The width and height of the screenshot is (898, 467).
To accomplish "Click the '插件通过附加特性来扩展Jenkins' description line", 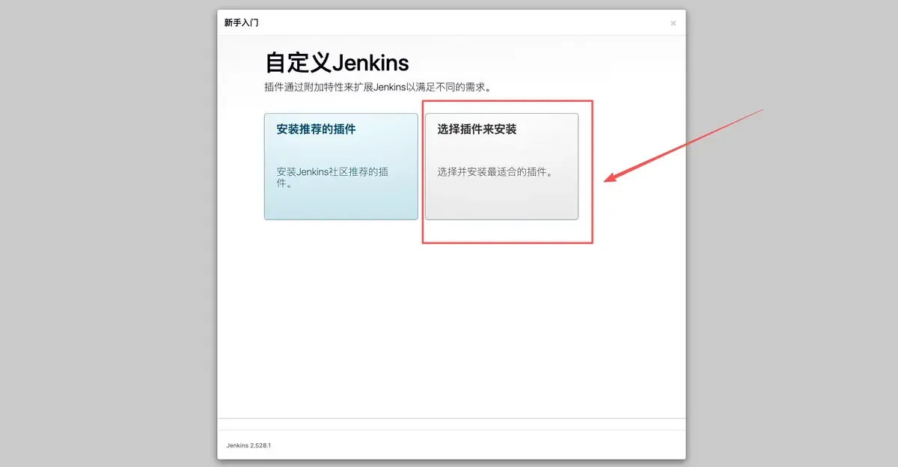I will 379,88.
